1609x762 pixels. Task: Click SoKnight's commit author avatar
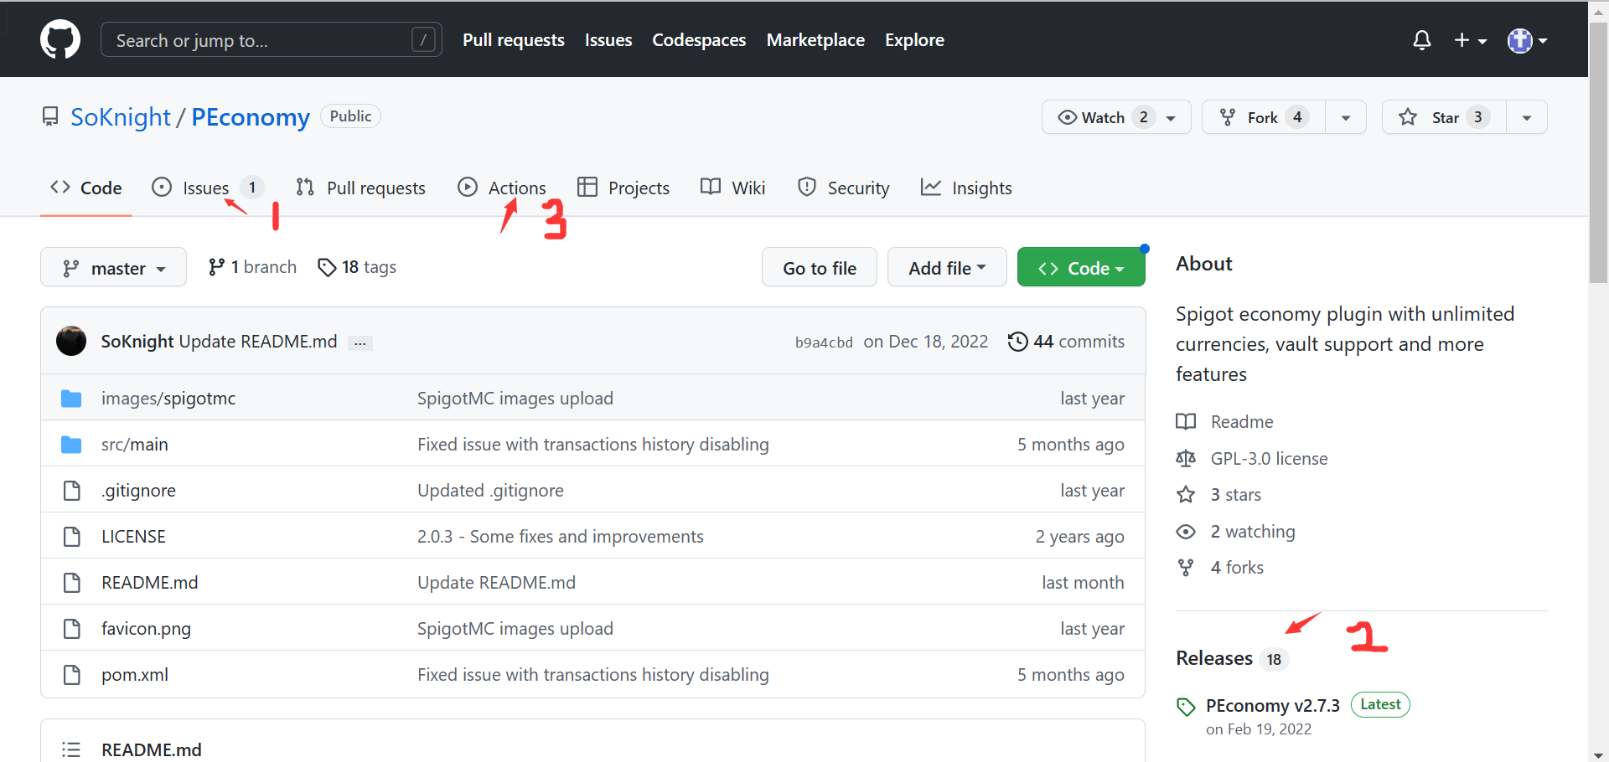(71, 341)
